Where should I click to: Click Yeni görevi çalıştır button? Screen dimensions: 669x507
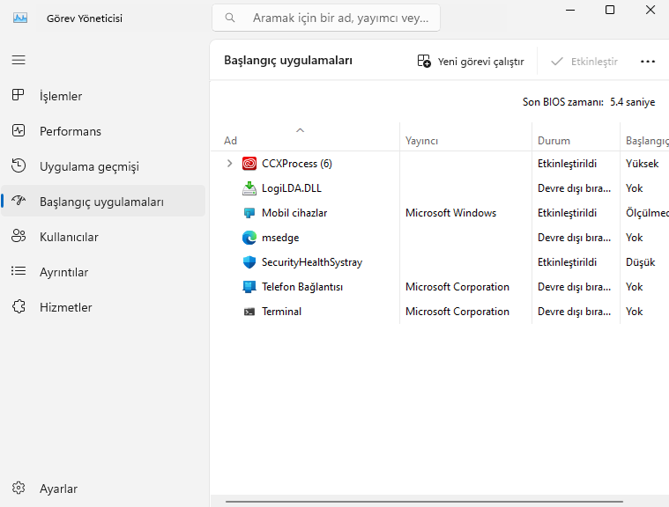(x=471, y=62)
